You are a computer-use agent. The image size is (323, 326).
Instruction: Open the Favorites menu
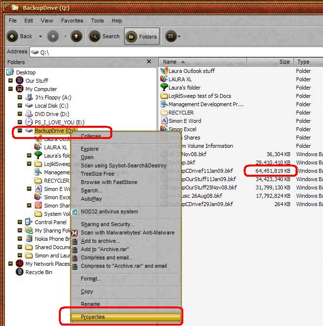[x=72, y=21]
